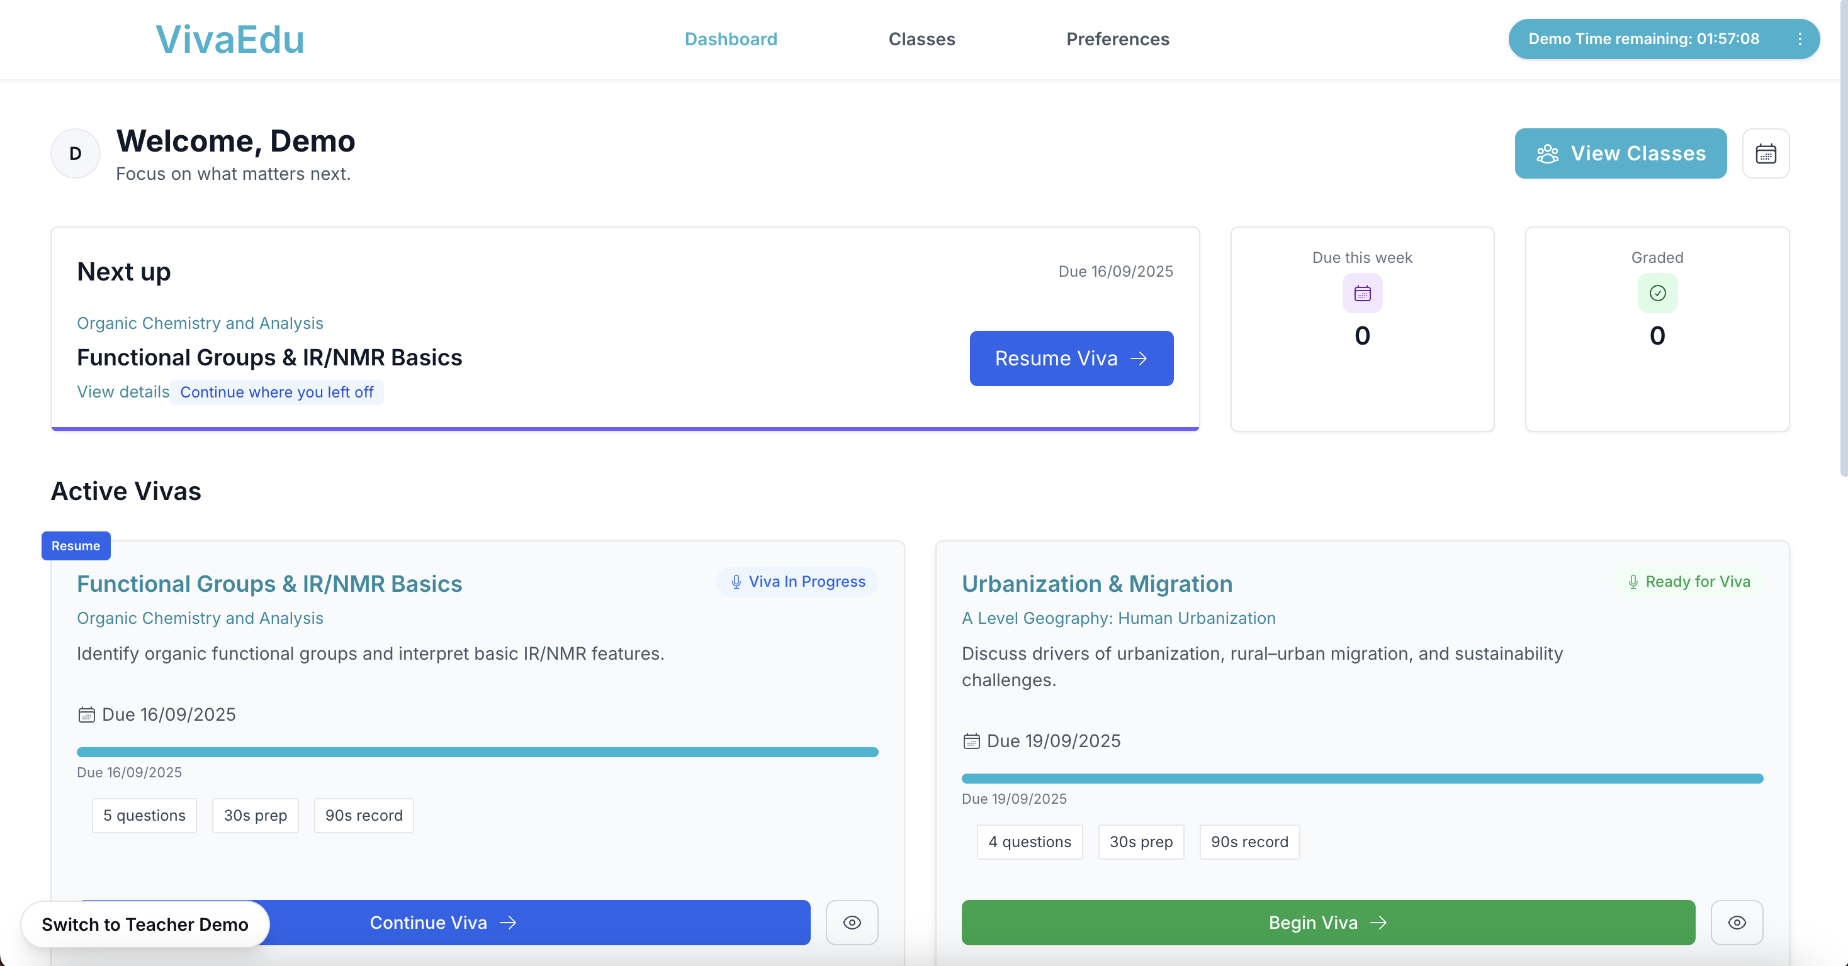Start the Begin Viva button
This screenshot has height=966, width=1848.
point(1327,922)
